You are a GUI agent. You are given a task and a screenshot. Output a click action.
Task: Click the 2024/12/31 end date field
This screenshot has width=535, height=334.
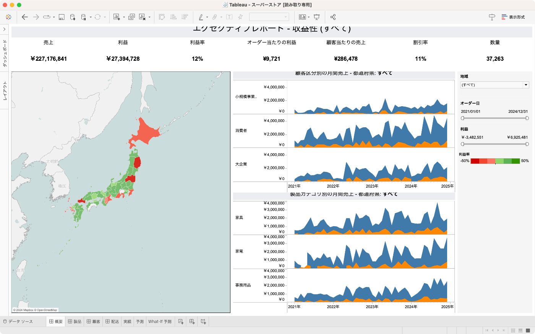pos(518,112)
